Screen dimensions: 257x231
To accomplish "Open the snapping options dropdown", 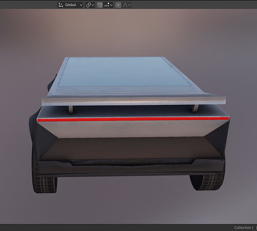I will coord(109,5).
